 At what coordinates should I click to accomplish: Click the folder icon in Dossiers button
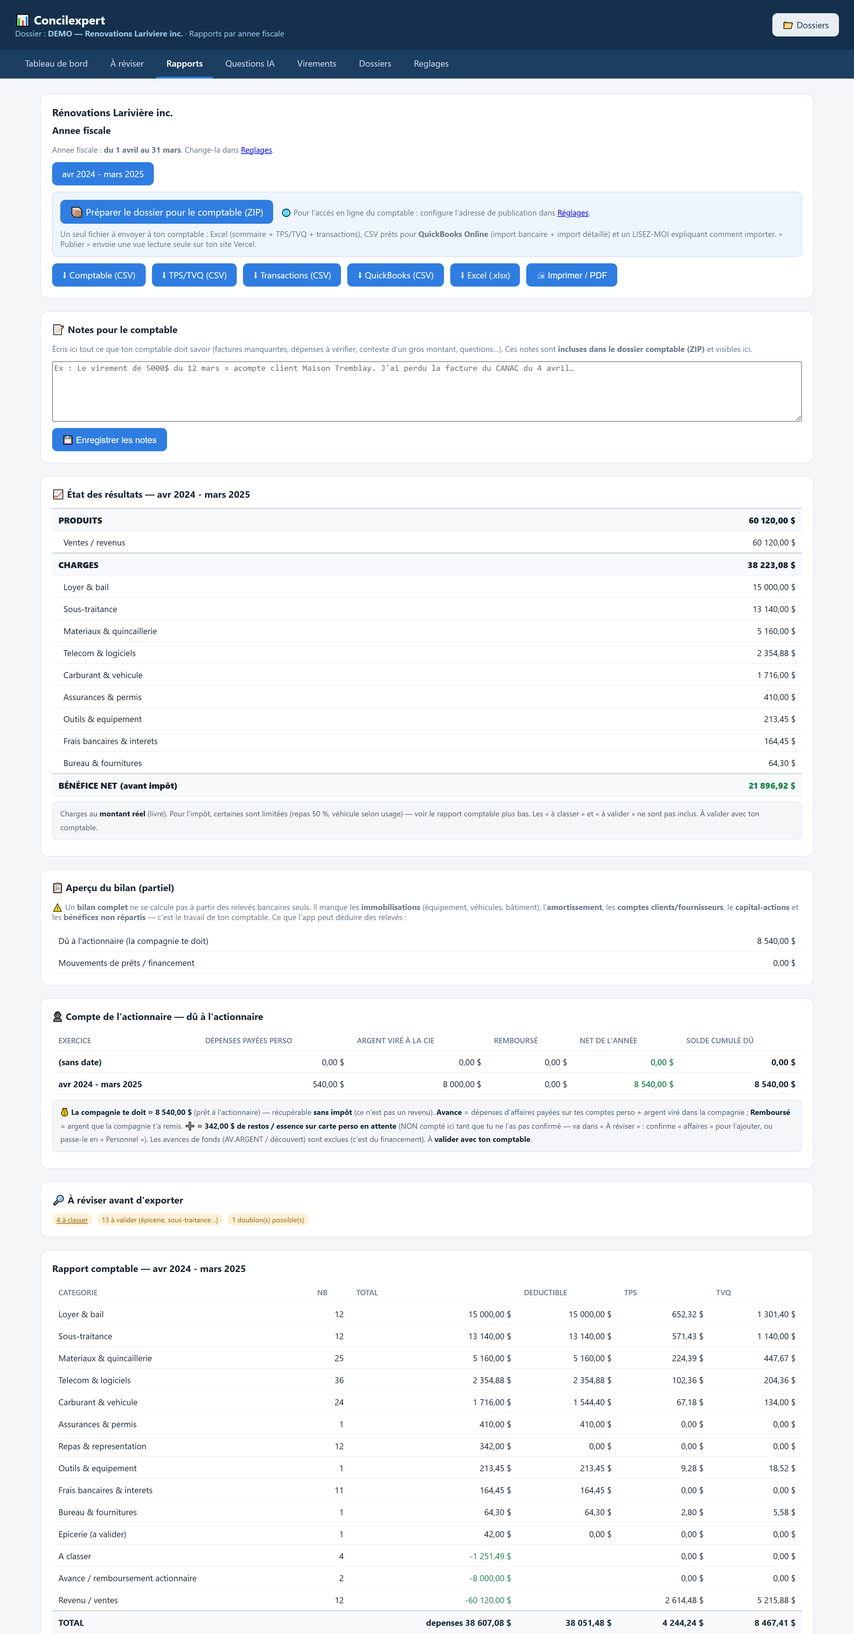click(x=787, y=25)
